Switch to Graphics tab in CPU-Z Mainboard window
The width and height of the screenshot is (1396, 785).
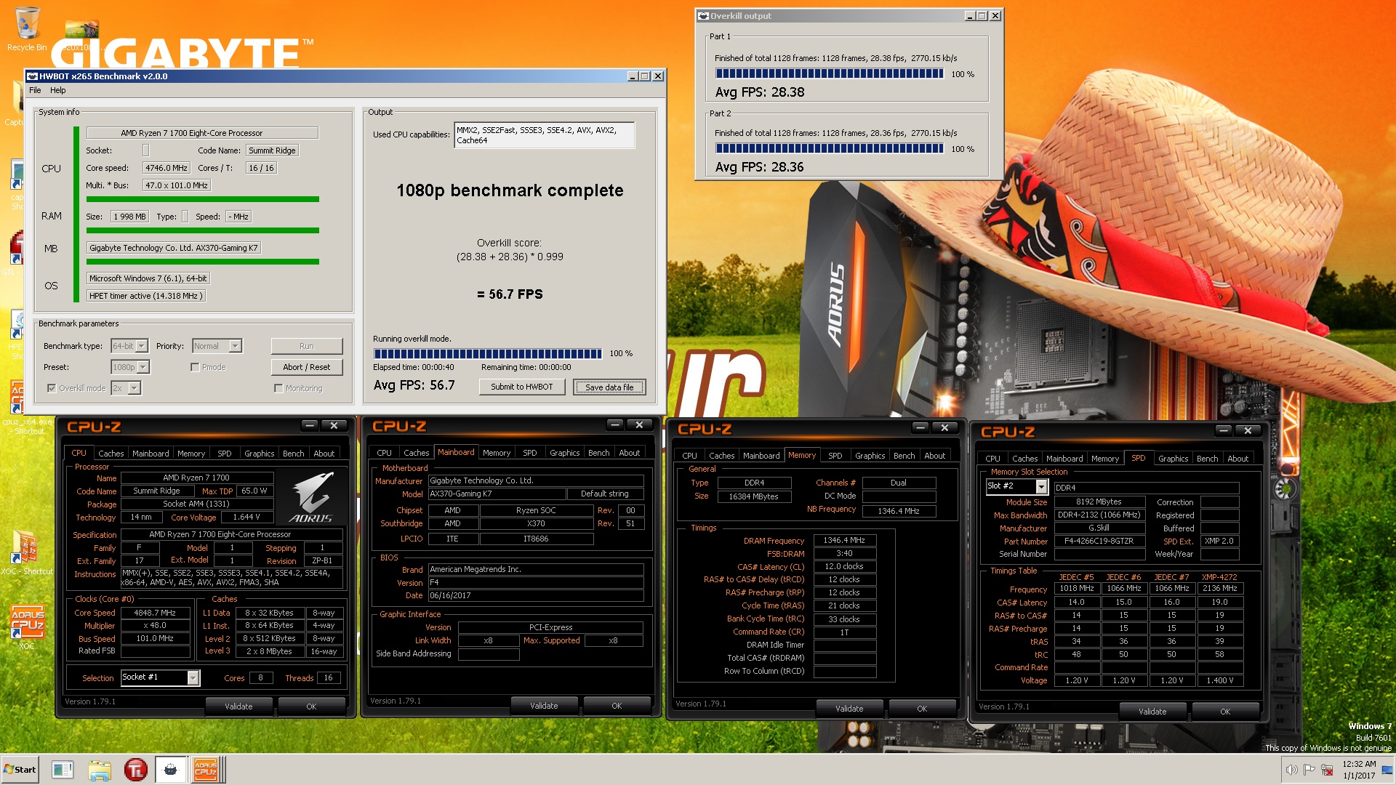pos(565,453)
